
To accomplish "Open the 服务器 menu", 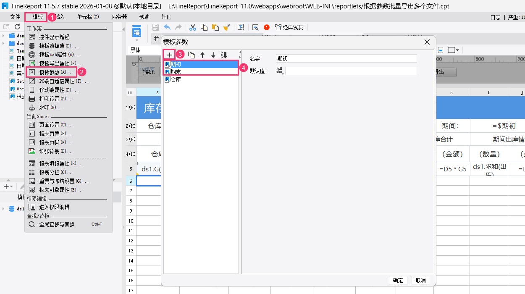I will (x=119, y=17).
